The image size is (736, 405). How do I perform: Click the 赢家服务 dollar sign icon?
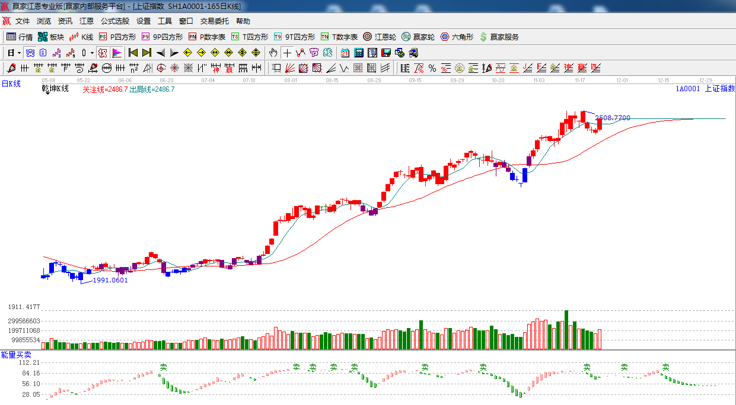point(483,37)
